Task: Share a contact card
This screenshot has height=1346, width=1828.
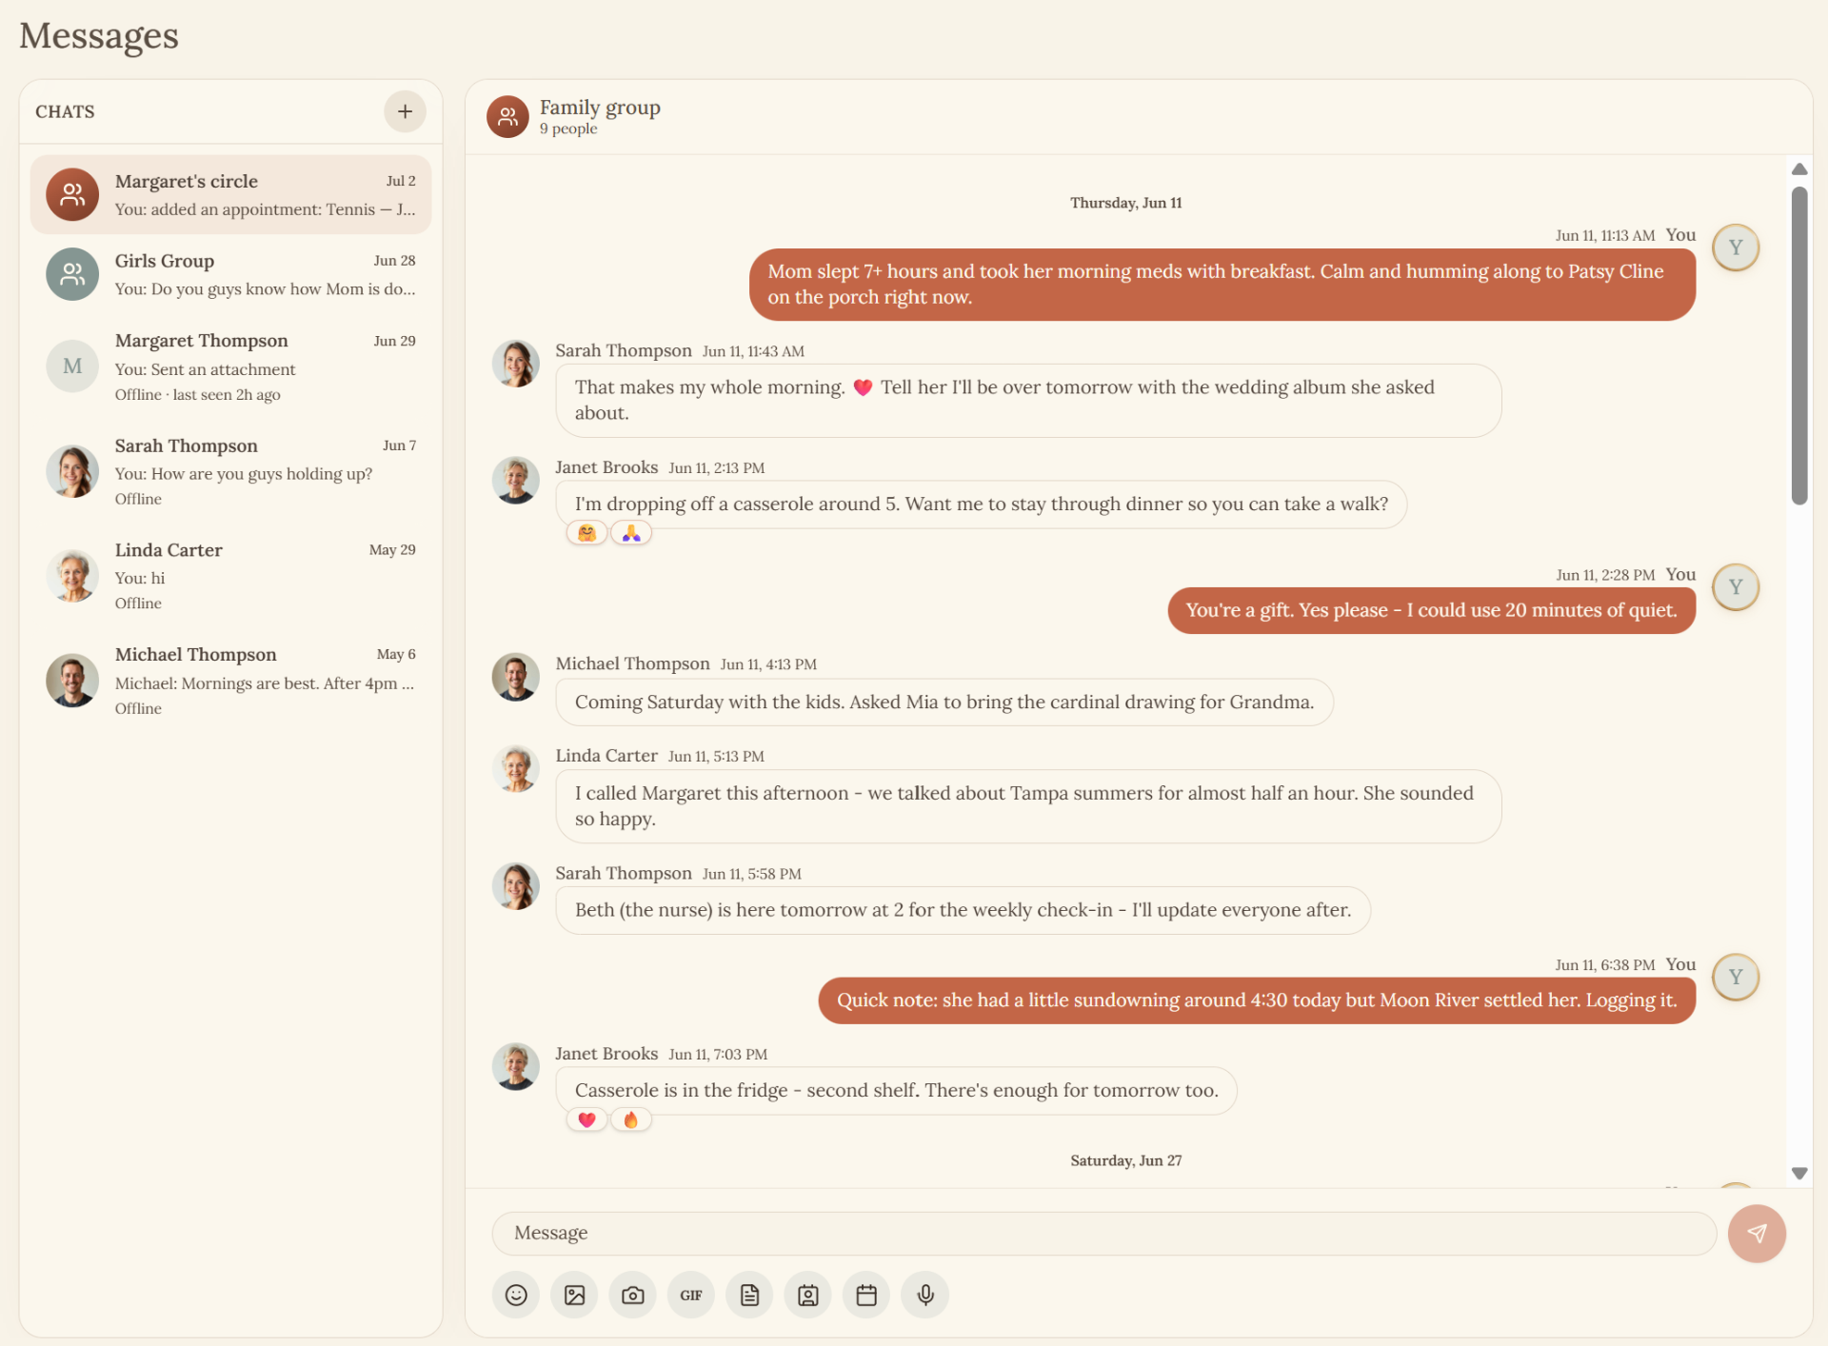Action: pos(808,1295)
